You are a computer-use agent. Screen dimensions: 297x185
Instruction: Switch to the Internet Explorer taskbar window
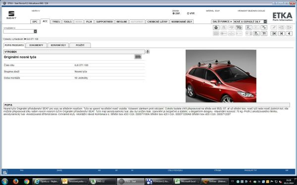(x=47, y=182)
